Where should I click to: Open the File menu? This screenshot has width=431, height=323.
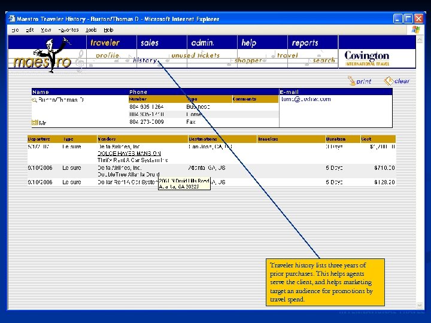16,30
